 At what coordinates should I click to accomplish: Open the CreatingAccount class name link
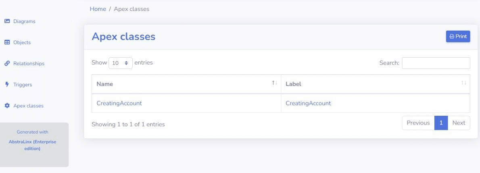click(x=119, y=103)
